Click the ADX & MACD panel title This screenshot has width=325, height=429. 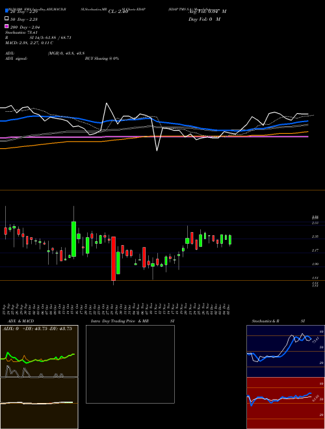pyautogui.click(x=21, y=321)
